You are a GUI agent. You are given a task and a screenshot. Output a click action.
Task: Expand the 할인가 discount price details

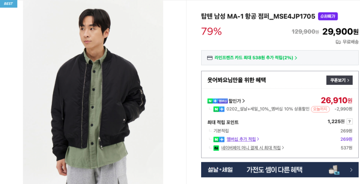[237, 101]
